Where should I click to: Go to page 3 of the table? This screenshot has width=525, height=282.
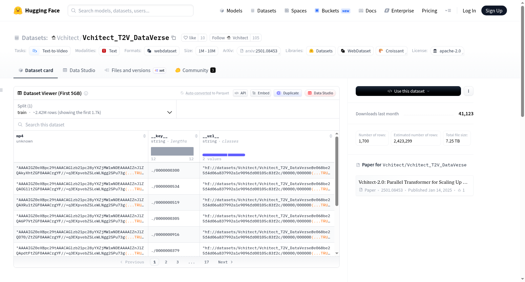(178, 262)
